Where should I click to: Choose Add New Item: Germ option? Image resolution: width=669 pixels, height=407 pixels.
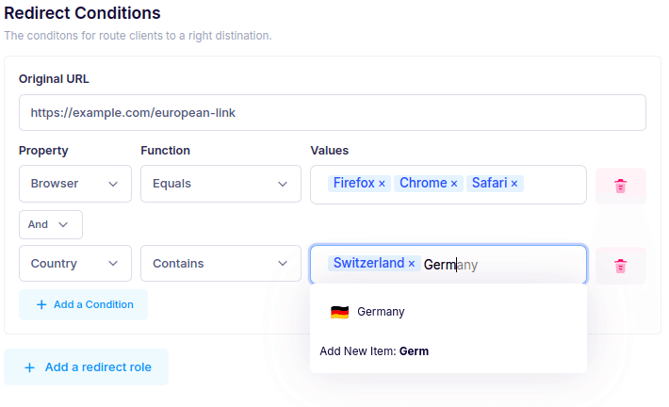pyautogui.click(x=374, y=350)
